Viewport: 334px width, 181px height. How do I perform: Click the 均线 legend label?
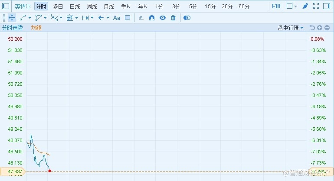(x=36, y=28)
